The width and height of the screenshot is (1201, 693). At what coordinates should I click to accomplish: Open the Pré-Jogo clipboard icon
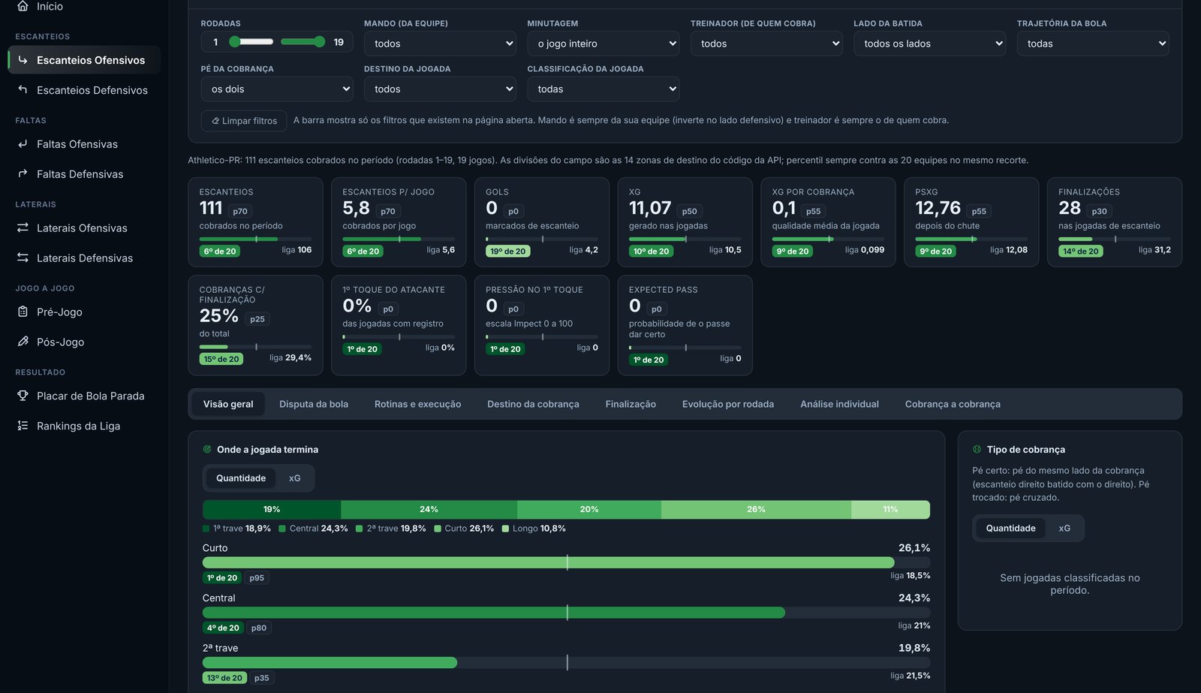tap(23, 312)
